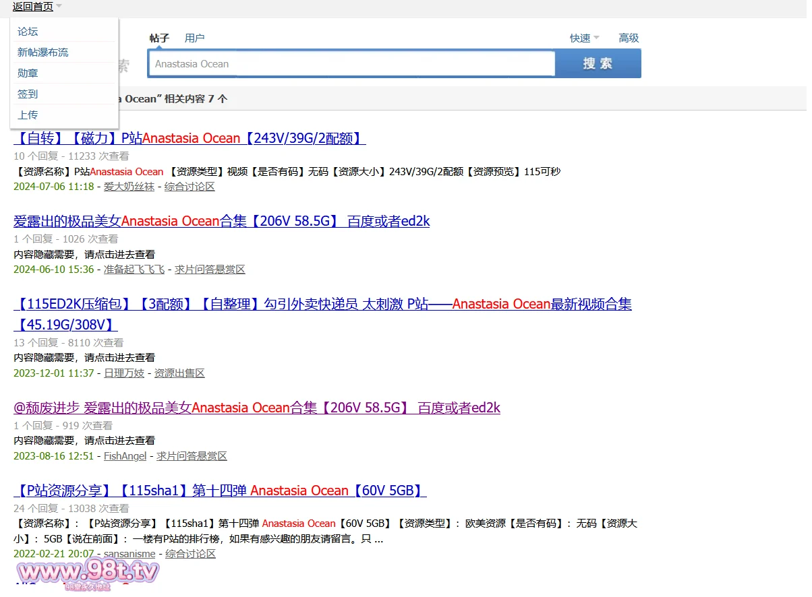Click the text 1 个回复 - 1026 次查看
The height and width of the screenshot is (597, 812).
[x=65, y=239]
